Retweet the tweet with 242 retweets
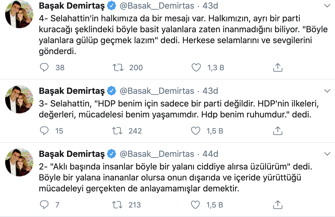This screenshot has width=335, height=217. pyautogui.click(x=116, y=131)
